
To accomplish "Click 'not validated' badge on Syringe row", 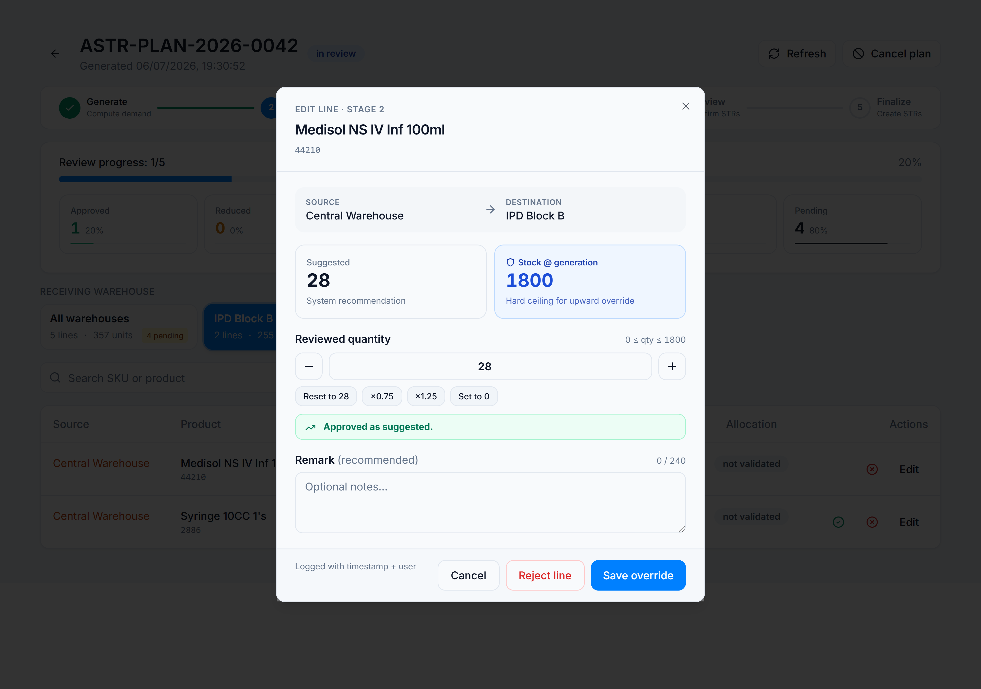I will [x=751, y=516].
